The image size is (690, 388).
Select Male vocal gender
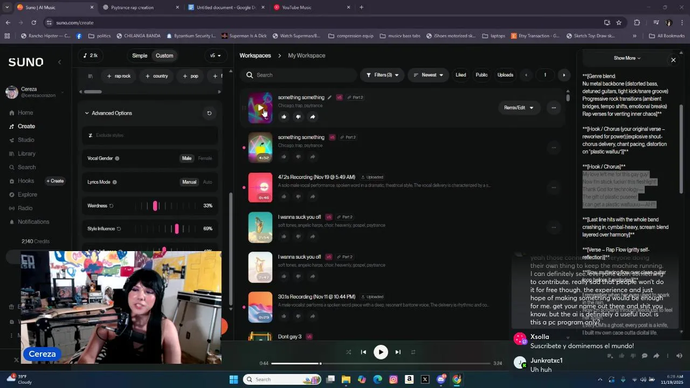pyautogui.click(x=187, y=158)
